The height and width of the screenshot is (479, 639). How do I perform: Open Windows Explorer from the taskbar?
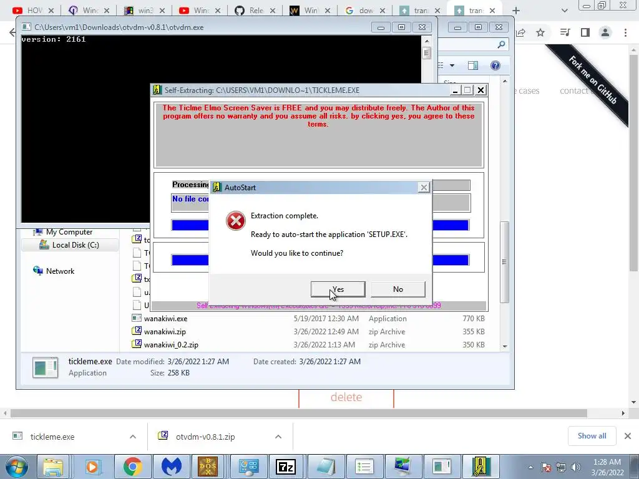coord(53,467)
